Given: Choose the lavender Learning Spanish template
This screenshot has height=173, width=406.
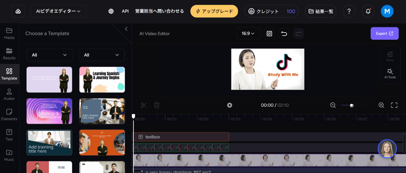Looking at the screenshot, I should [x=49, y=80].
